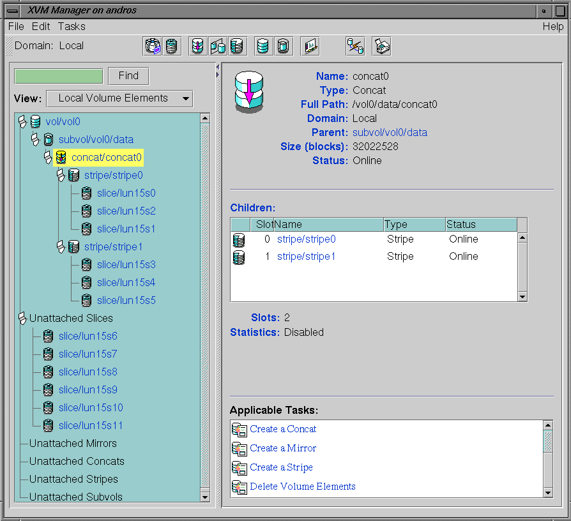Select the Unattached Concats tree entry
Image resolution: width=571 pixels, height=521 pixels.
click(x=77, y=461)
